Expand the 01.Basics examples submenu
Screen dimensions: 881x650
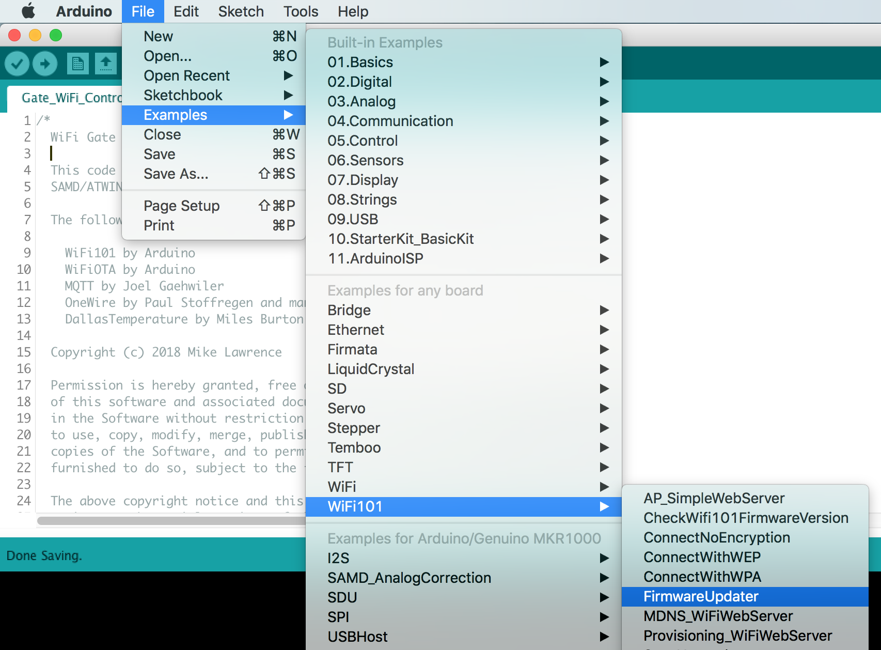(x=464, y=62)
